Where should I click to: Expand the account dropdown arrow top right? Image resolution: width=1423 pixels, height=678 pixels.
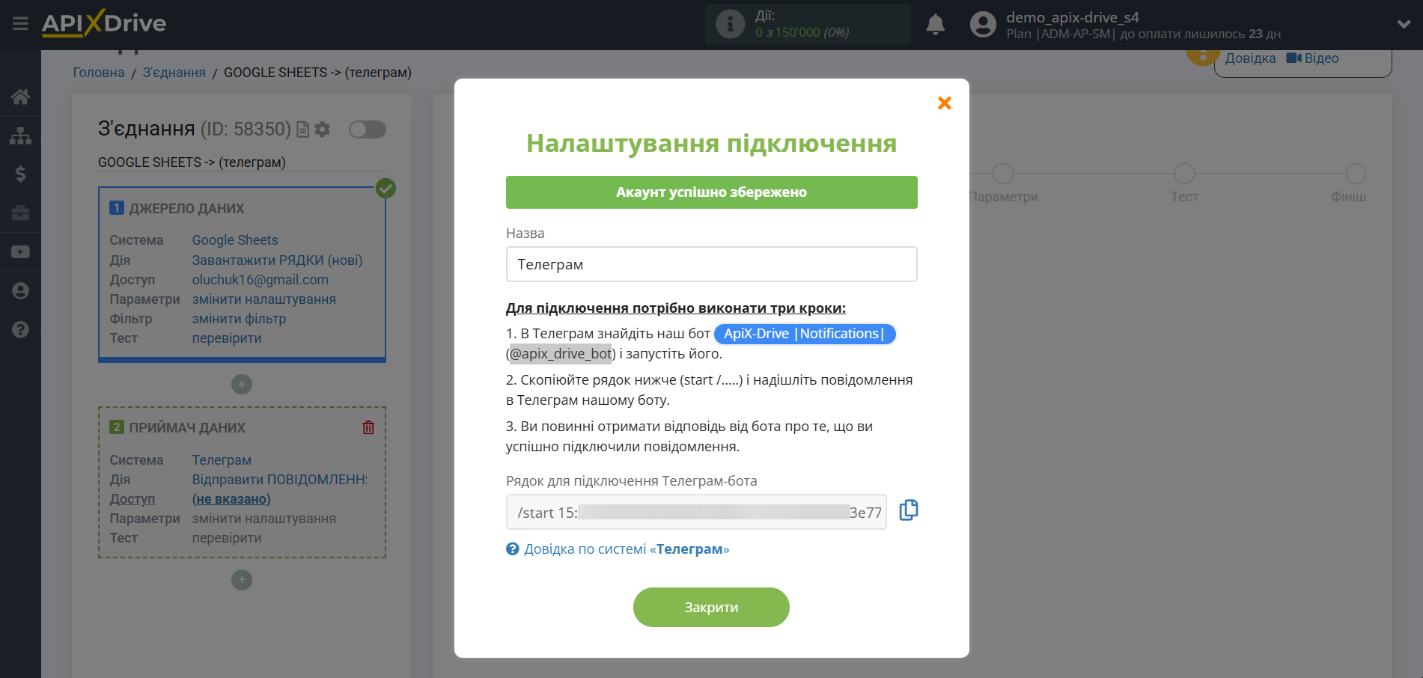[1404, 22]
